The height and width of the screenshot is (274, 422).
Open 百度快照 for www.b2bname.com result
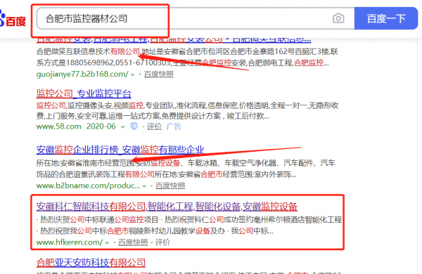point(170,185)
